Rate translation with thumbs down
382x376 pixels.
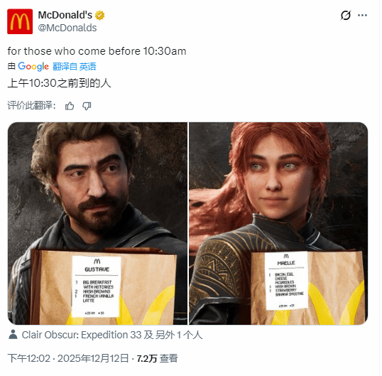pos(87,106)
